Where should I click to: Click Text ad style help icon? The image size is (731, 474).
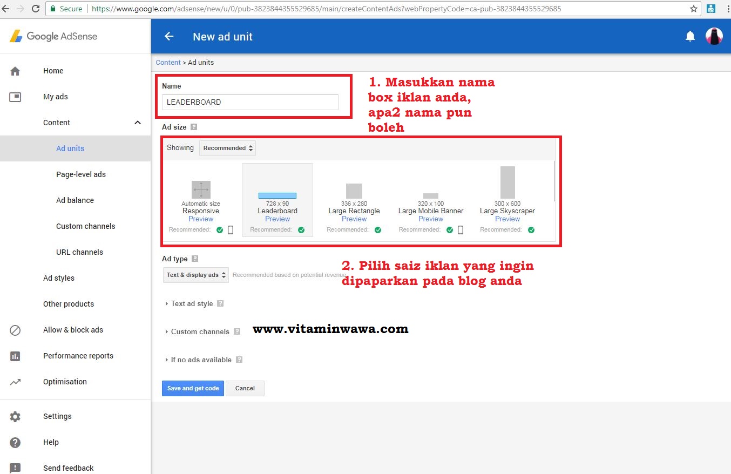click(x=220, y=303)
